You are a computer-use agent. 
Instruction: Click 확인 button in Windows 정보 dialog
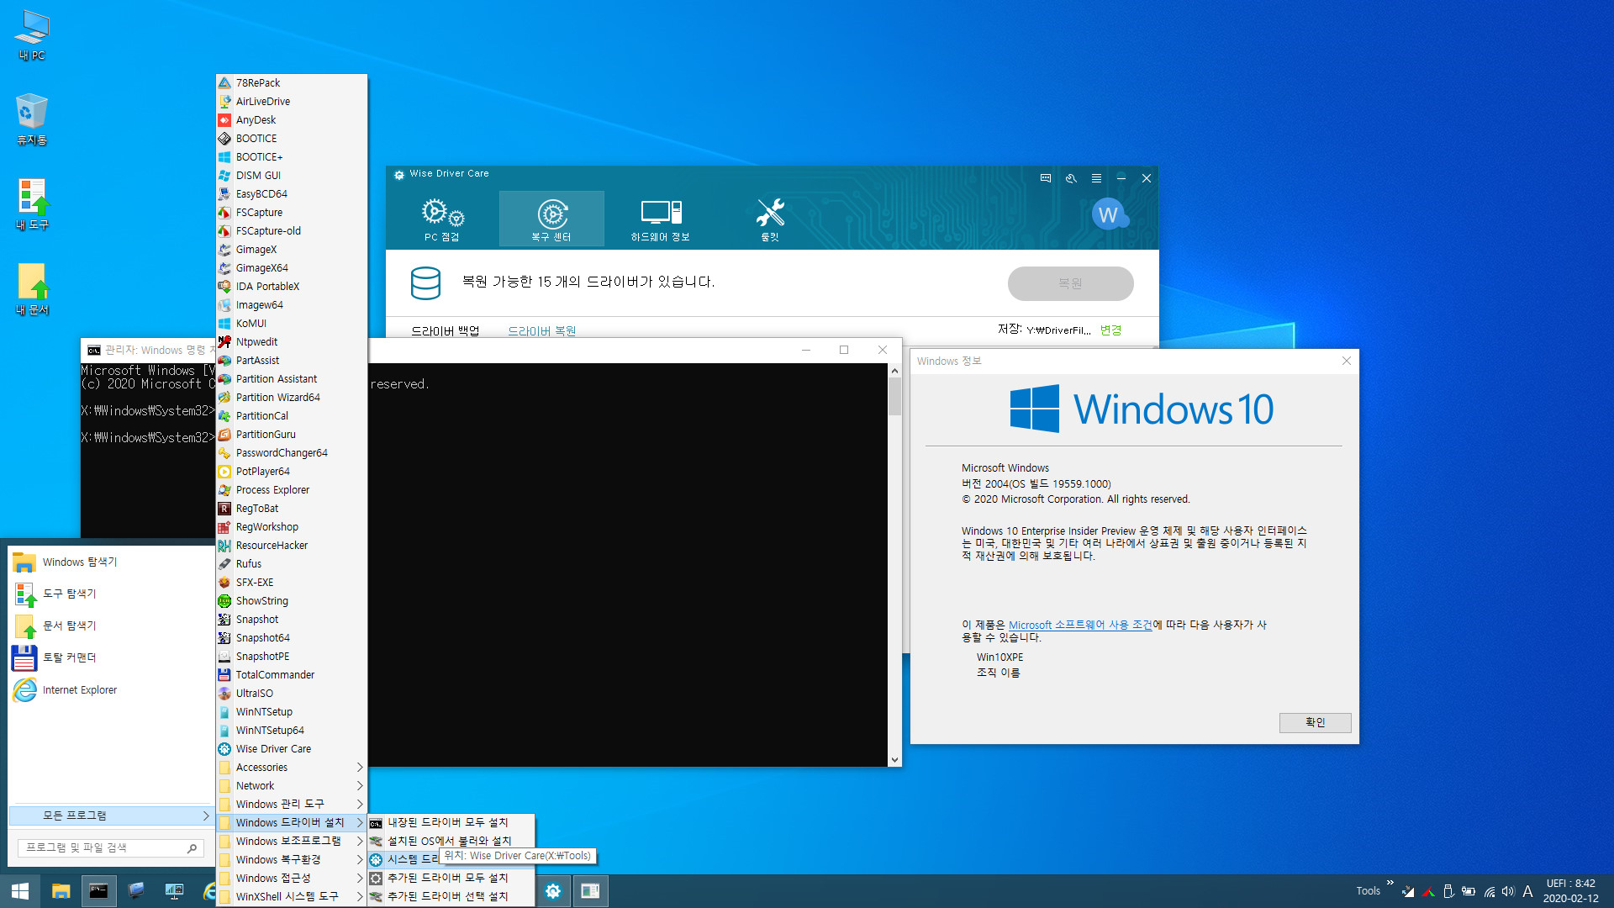point(1315,721)
